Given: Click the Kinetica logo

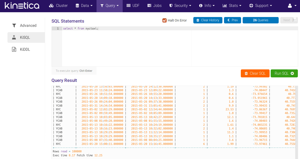Looking at the screenshot, I should pyautogui.click(x=22, y=6).
